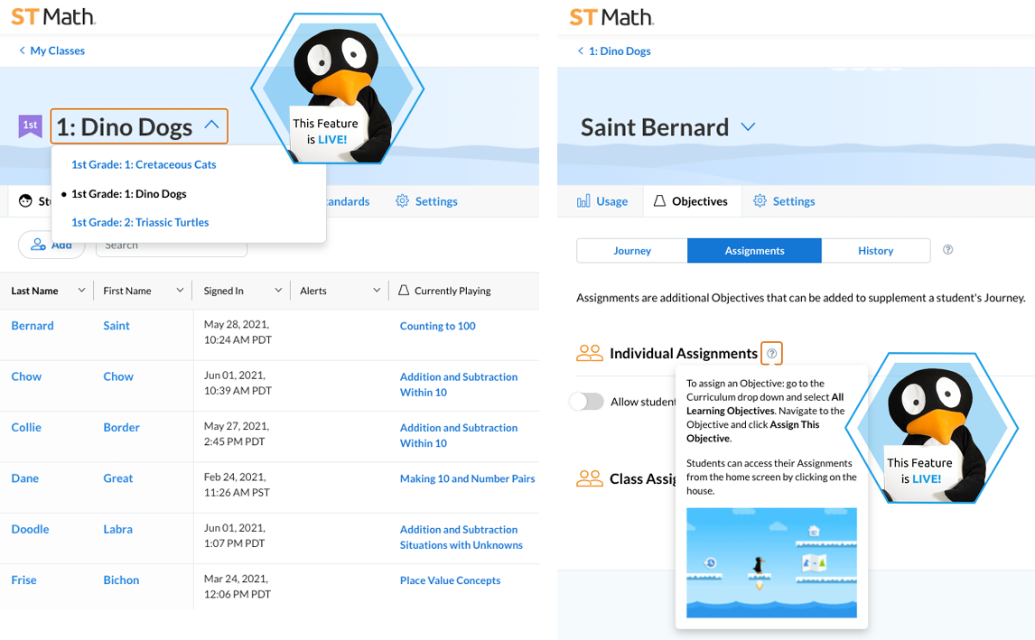Click the student face icon in left tab bar

[26, 201]
